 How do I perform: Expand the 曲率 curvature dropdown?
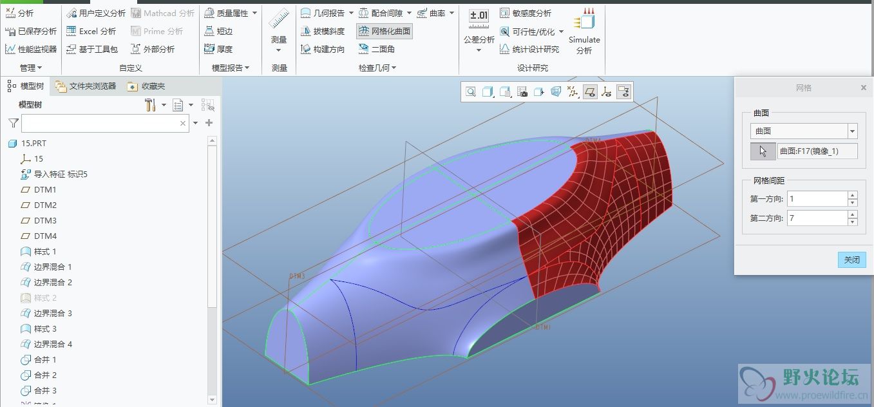451,13
